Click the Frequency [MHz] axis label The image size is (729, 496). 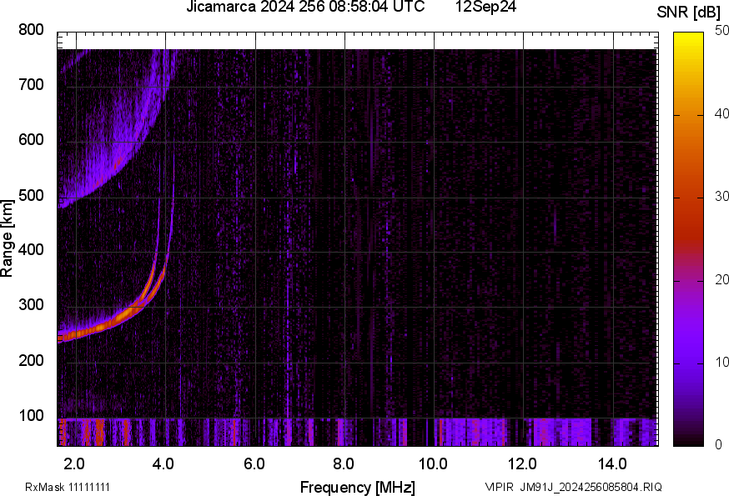tap(357, 487)
